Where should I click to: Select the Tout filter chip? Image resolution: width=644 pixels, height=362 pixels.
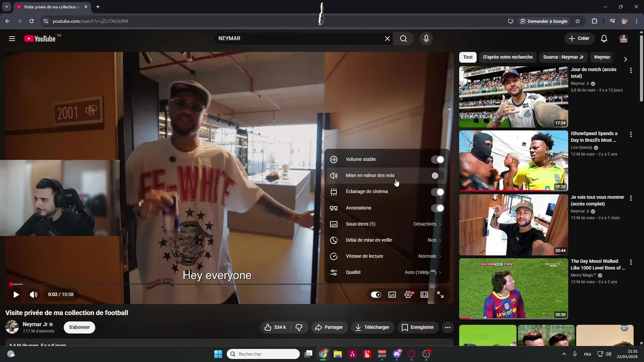[468, 57]
